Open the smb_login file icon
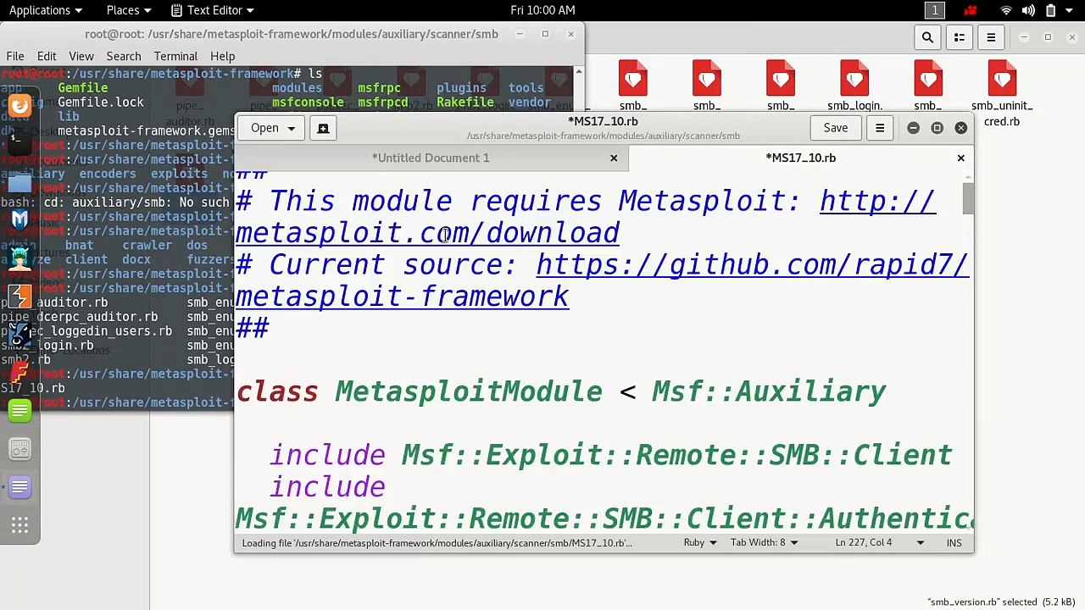Image resolution: width=1085 pixels, height=610 pixels. click(x=854, y=86)
